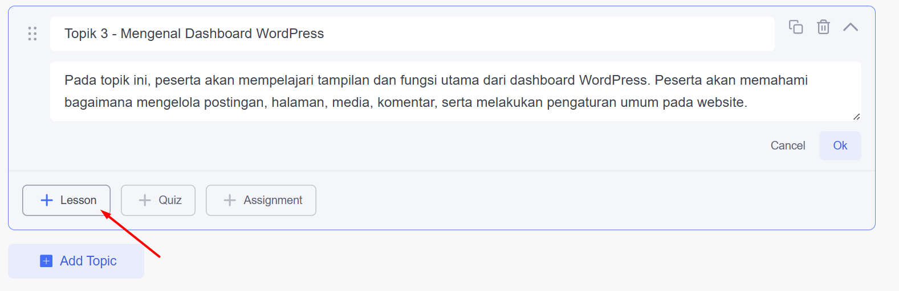899x291 pixels.
Task: Click the blue plus square icon of Add Topic
Action: [46, 261]
